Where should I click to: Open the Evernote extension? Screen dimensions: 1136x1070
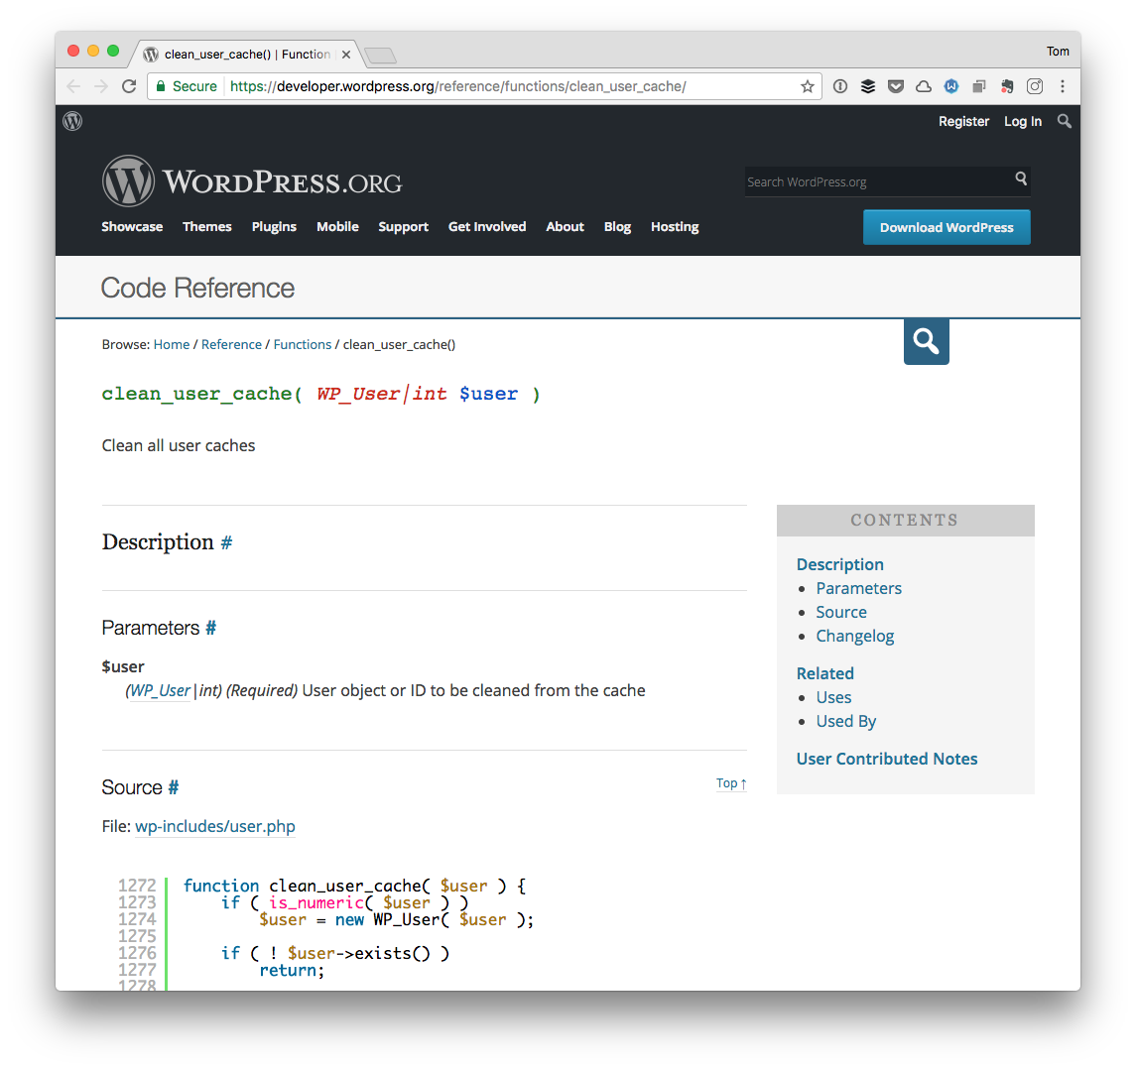(1007, 86)
